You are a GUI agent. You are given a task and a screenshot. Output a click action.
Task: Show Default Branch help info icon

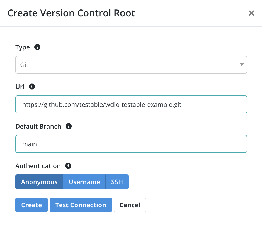pyautogui.click(x=69, y=126)
